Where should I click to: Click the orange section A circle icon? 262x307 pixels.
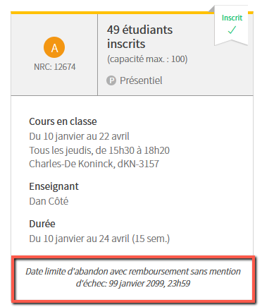click(54, 47)
